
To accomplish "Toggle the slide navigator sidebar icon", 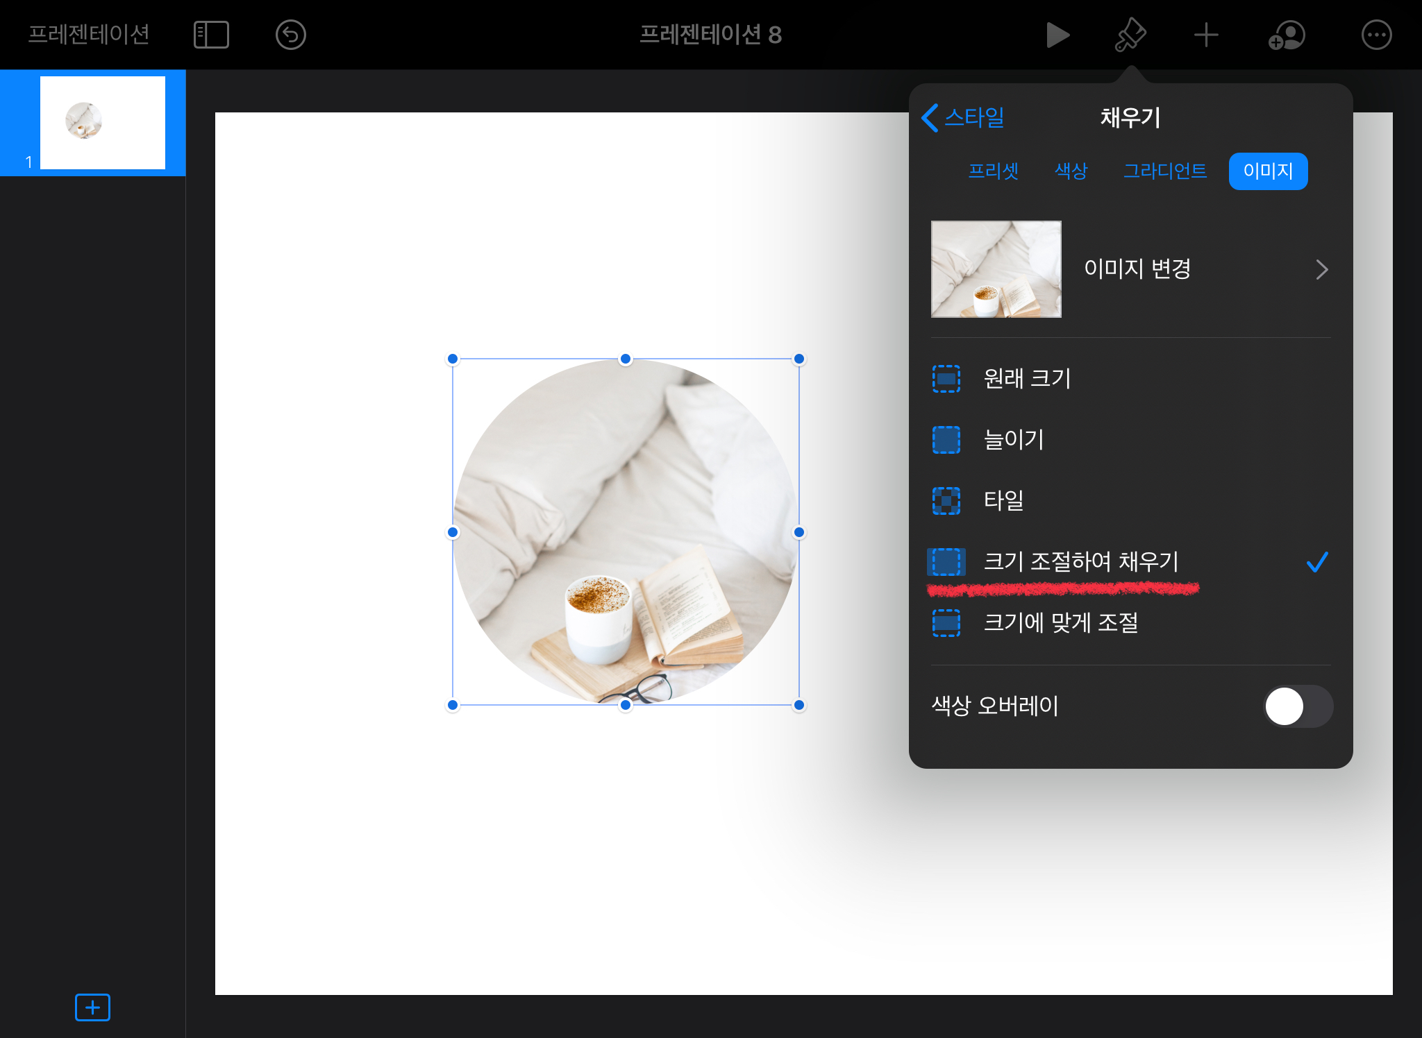I will pos(211,35).
